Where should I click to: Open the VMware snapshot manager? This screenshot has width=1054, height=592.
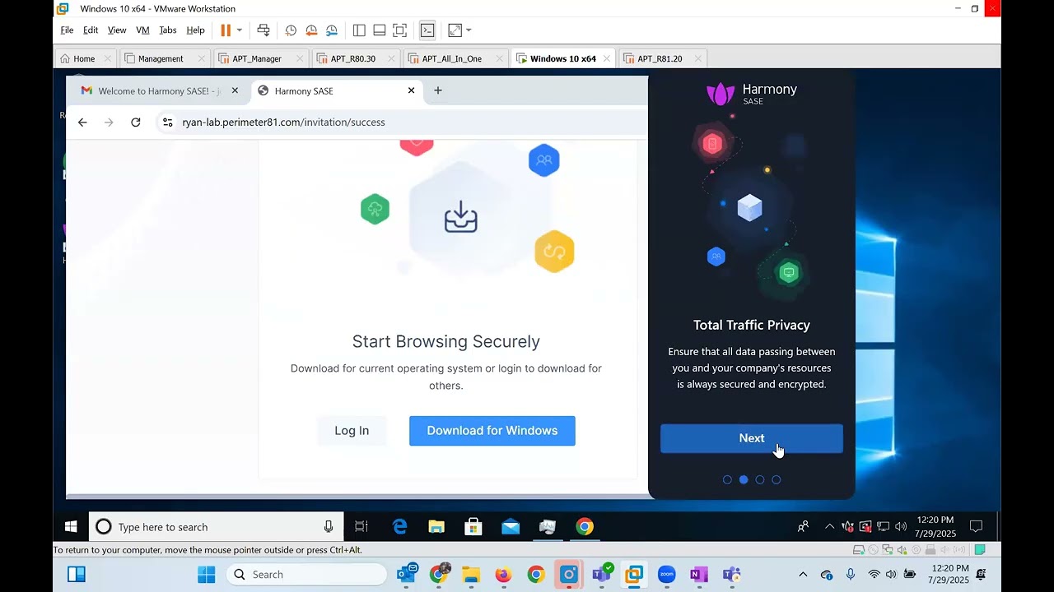pos(331,30)
